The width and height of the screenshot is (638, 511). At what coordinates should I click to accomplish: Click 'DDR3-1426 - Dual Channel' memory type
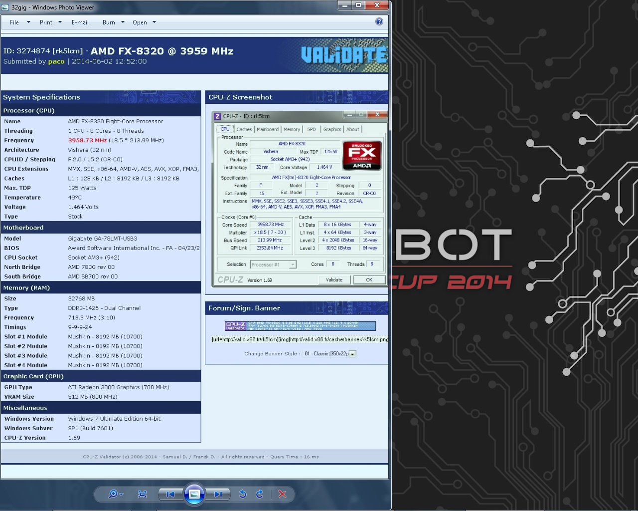point(104,308)
